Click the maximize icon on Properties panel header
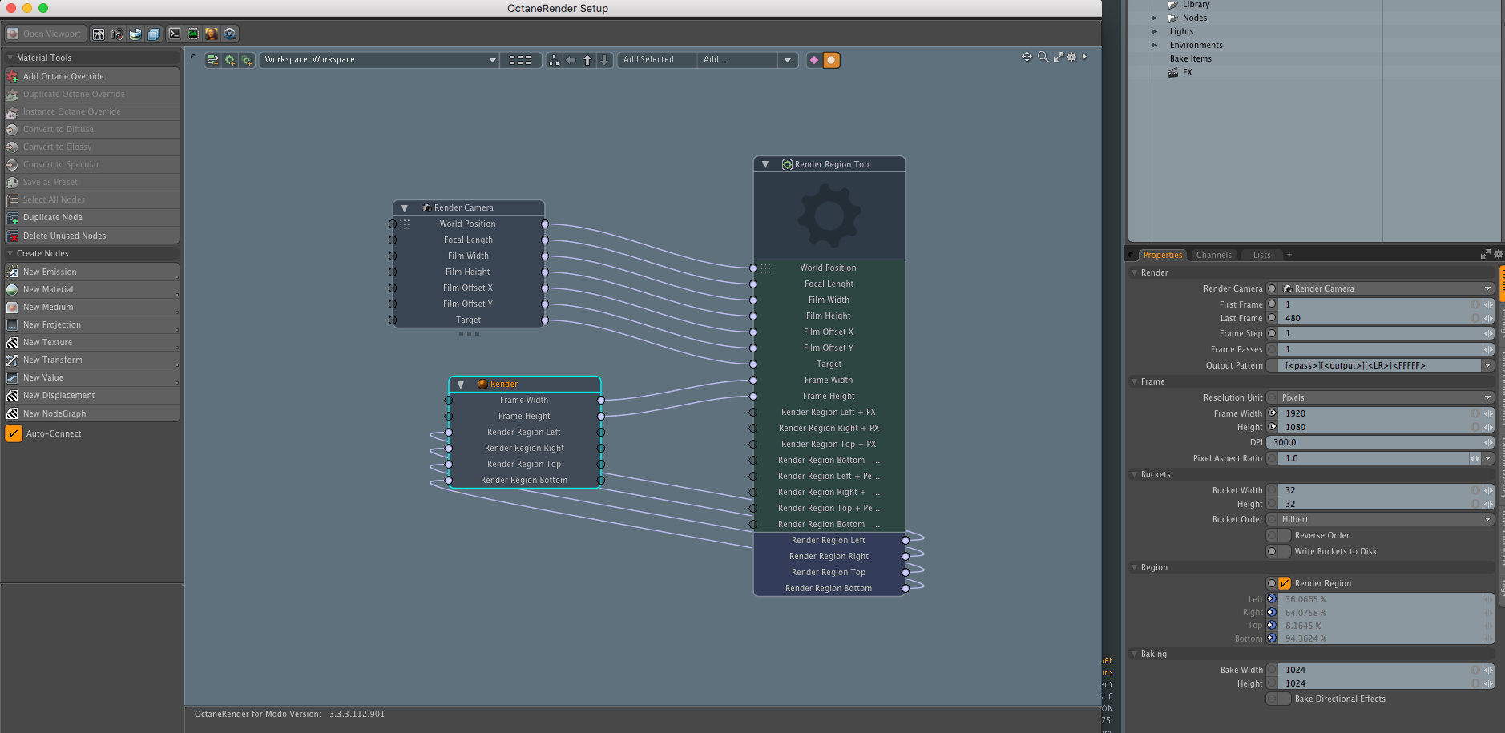 (1485, 254)
